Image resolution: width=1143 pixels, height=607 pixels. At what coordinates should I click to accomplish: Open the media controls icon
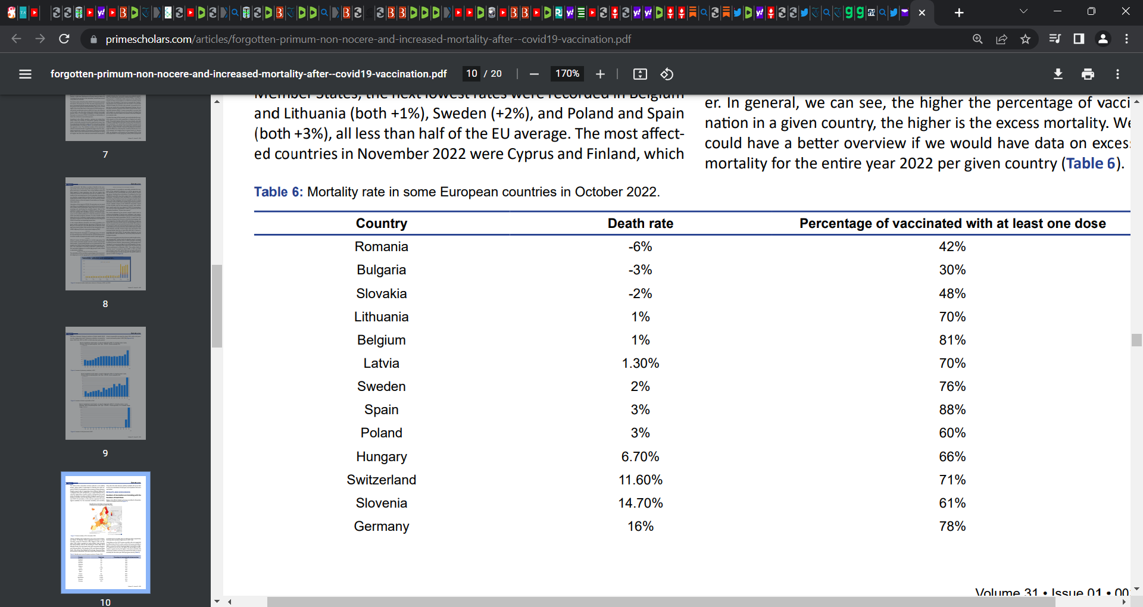1055,39
